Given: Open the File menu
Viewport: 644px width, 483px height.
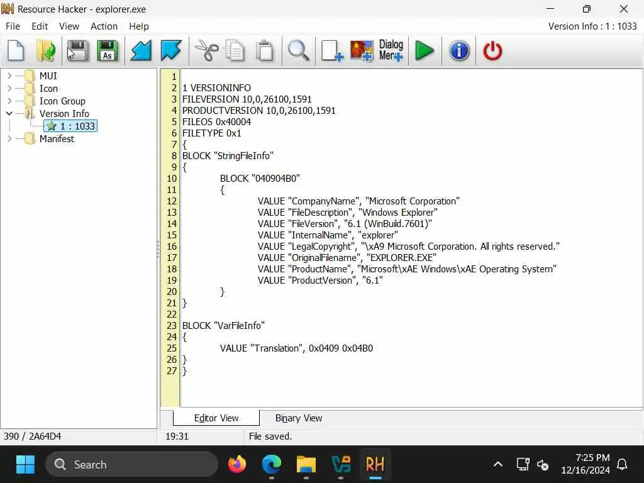Looking at the screenshot, I should (13, 26).
